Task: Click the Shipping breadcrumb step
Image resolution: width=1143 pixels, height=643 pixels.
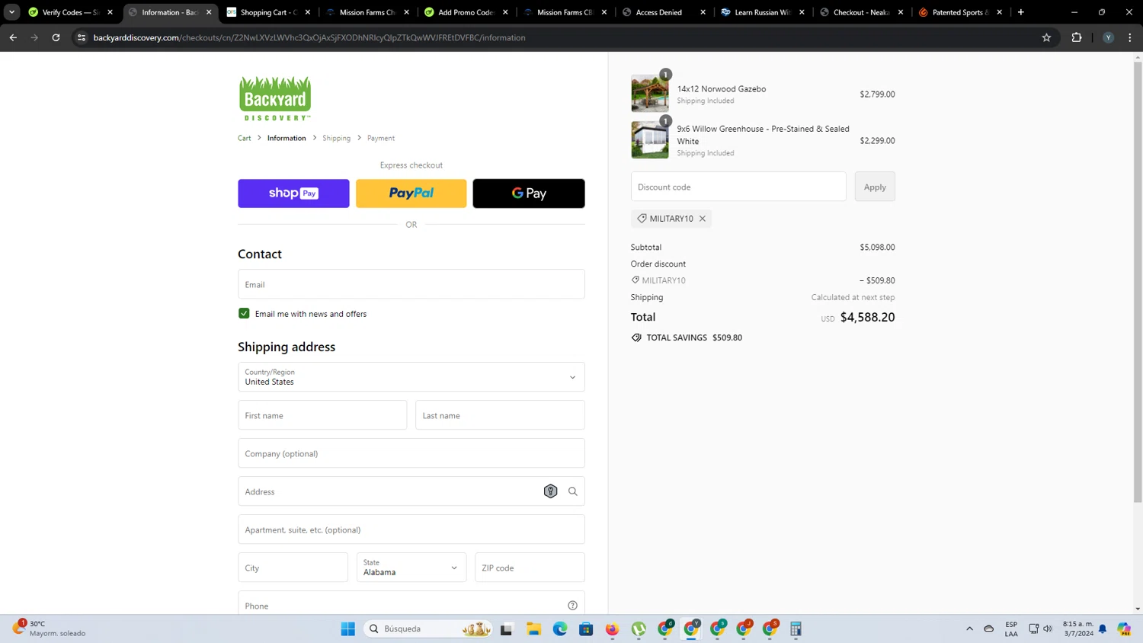Action: click(x=337, y=138)
